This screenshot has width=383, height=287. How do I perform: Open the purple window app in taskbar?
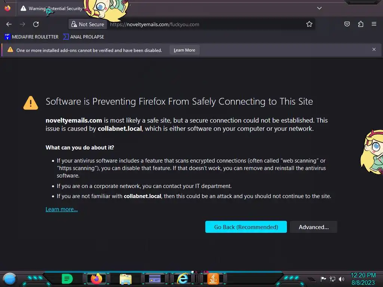click(155, 279)
